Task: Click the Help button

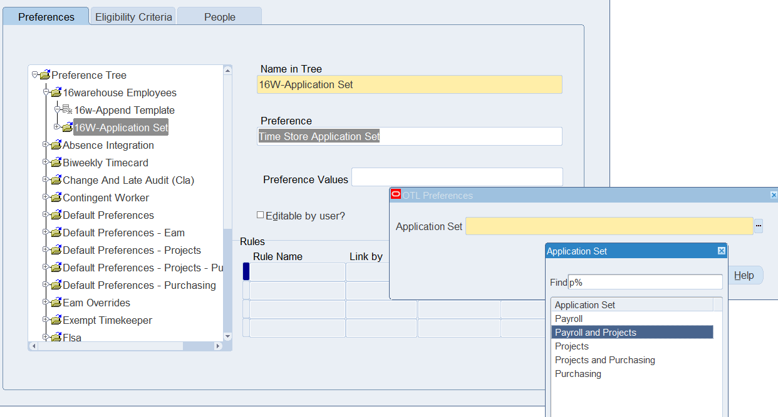Action: point(744,275)
